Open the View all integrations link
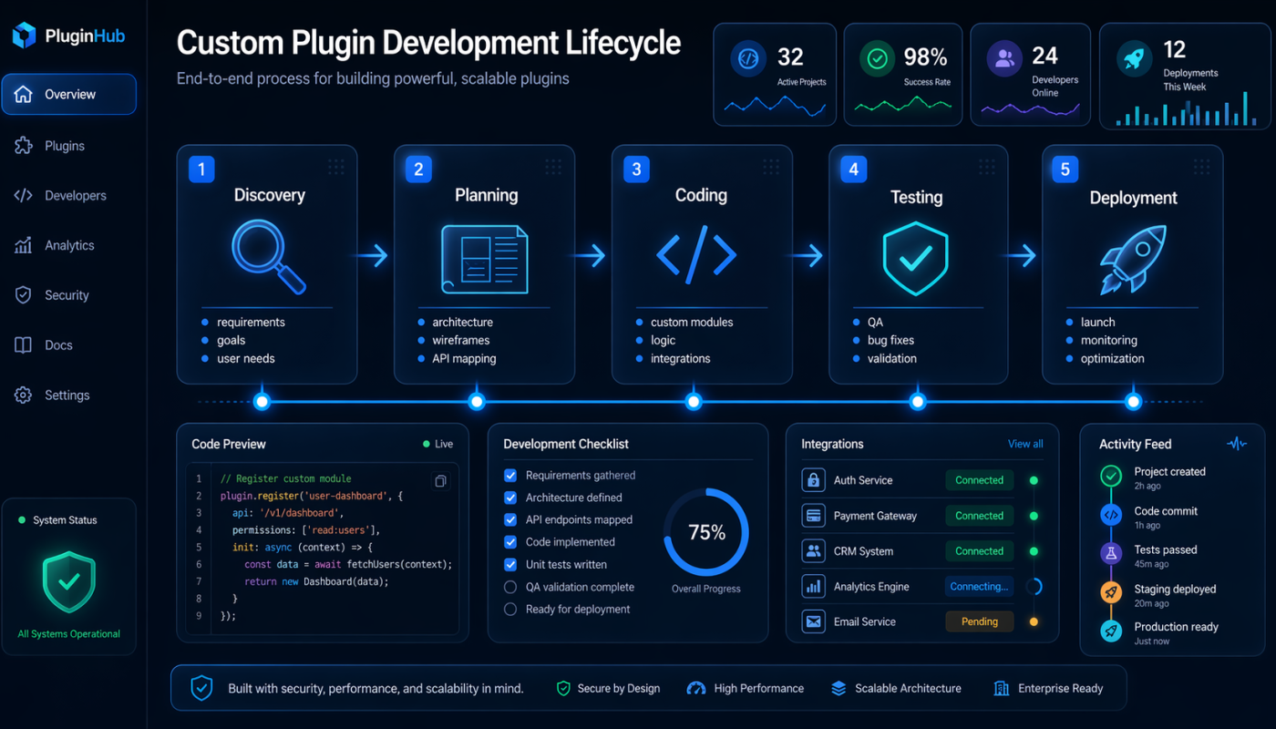This screenshot has height=729, width=1276. [1024, 444]
